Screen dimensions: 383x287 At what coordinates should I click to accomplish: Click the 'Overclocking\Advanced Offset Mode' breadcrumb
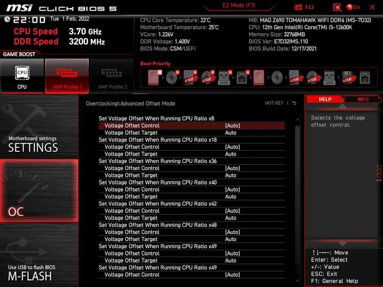click(x=130, y=104)
